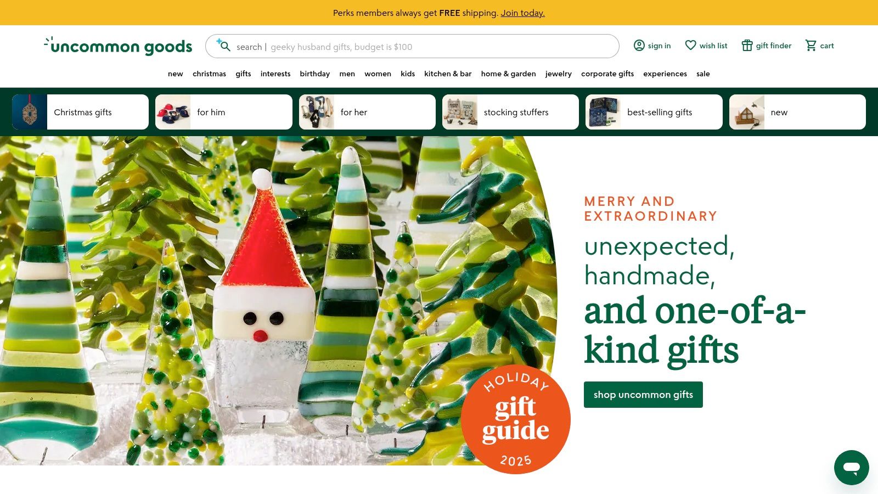Open the corporate gifts menu
The width and height of the screenshot is (878, 494).
[607, 74]
